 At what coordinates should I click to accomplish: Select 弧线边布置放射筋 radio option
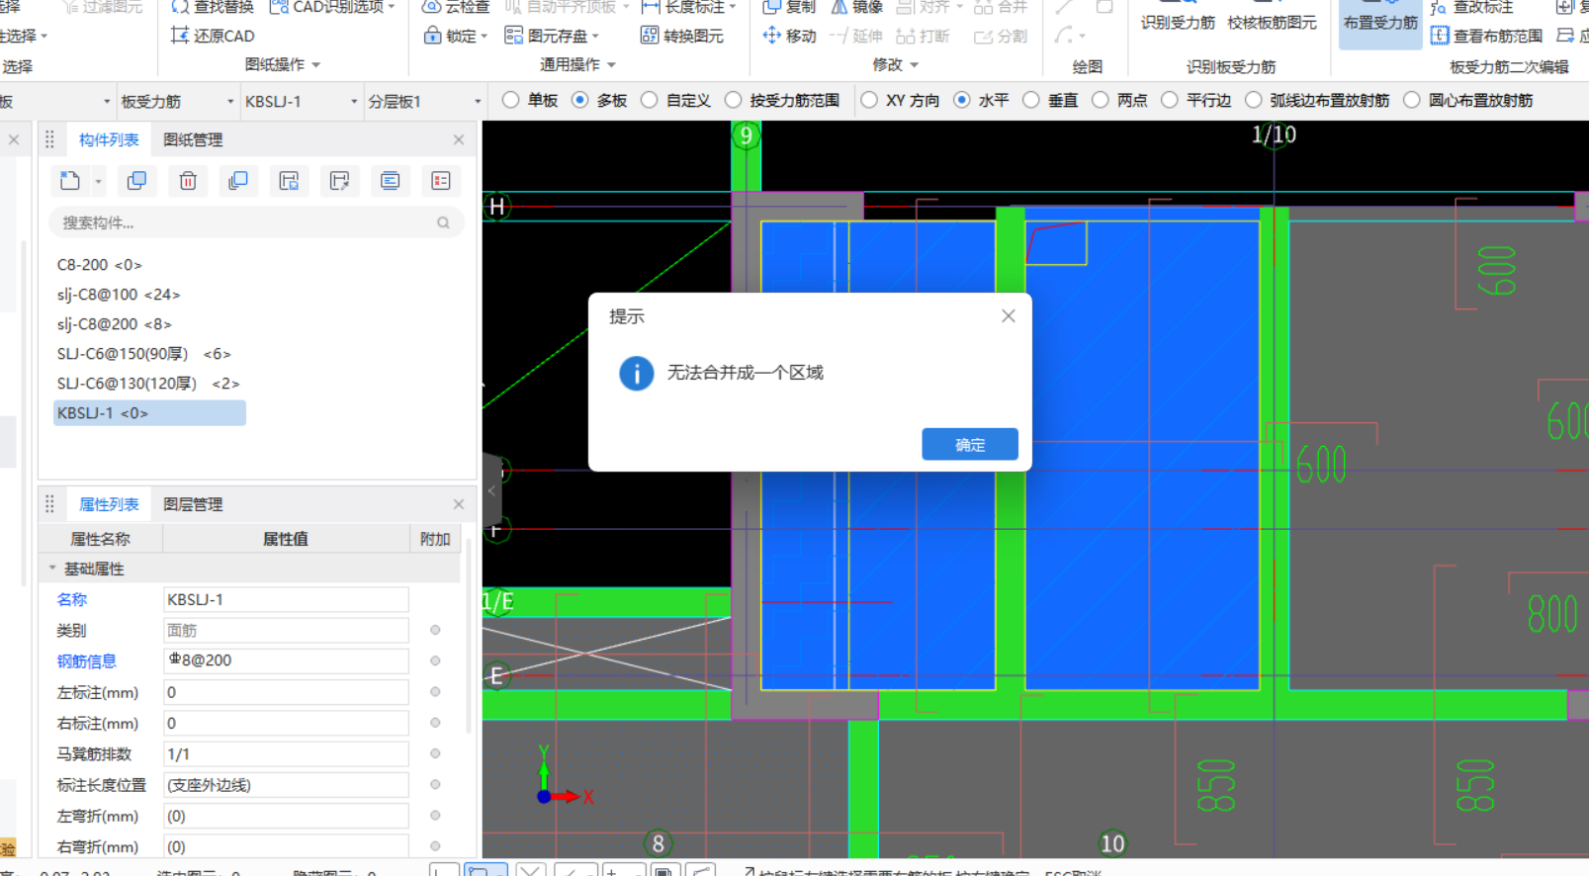(1254, 100)
